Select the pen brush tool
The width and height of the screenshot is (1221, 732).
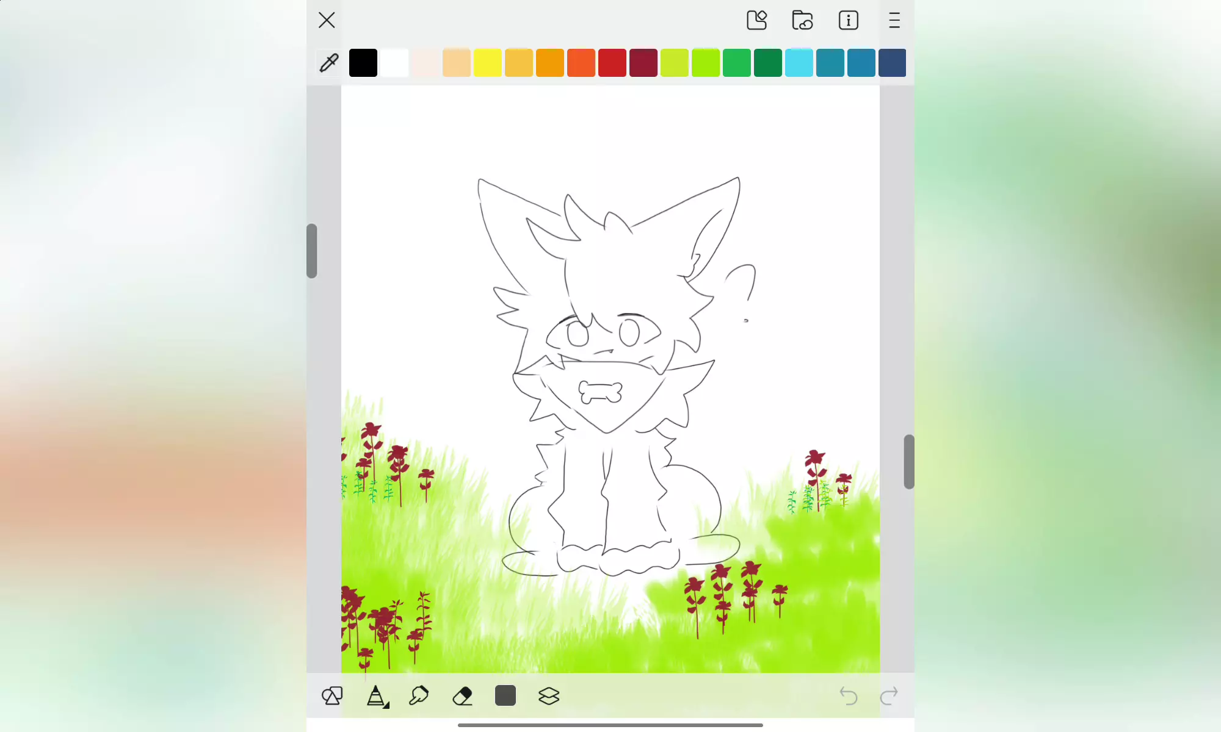(x=376, y=695)
